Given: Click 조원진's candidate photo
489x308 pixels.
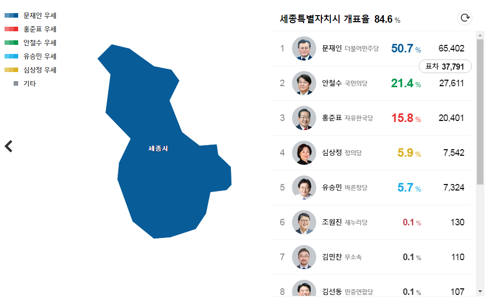Looking at the screenshot, I should [304, 222].
